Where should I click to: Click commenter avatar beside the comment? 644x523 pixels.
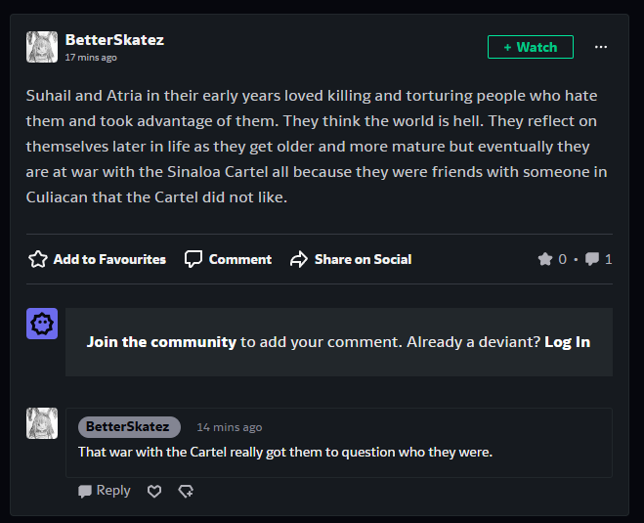[42, 423]
